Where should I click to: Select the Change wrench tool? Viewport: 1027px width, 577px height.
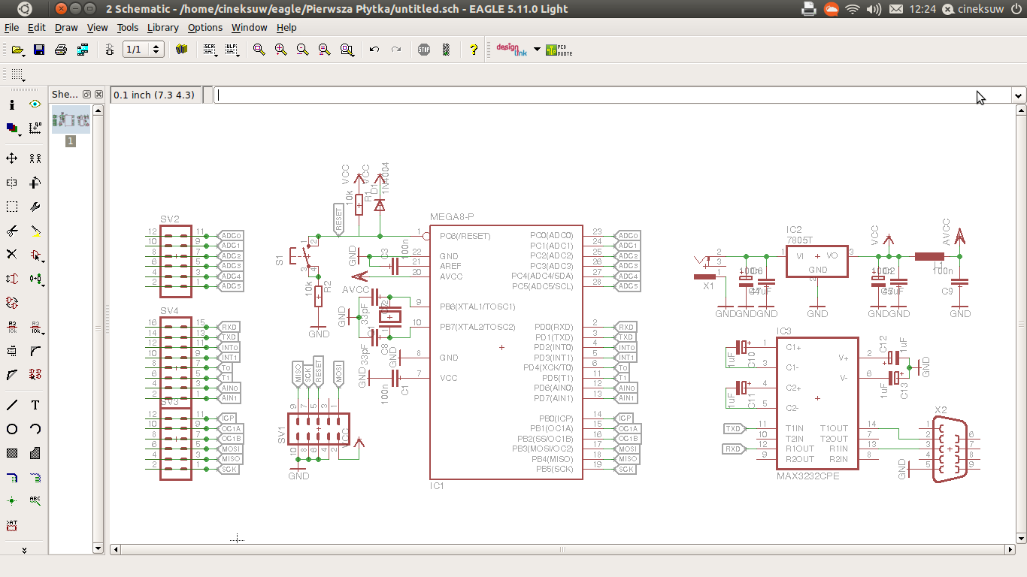[35, 207]
